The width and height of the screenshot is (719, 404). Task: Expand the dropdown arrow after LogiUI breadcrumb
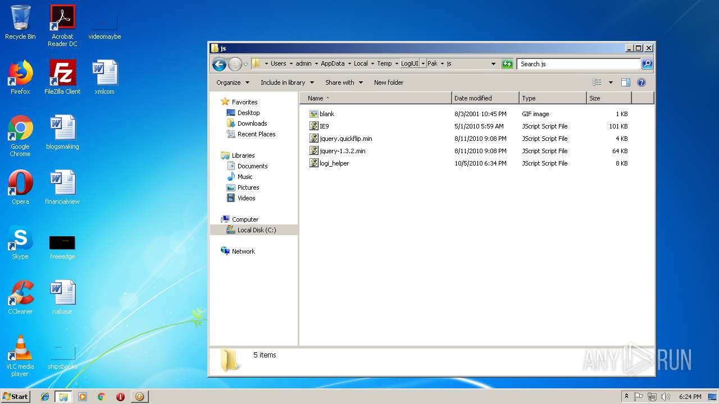pos(423,64)
